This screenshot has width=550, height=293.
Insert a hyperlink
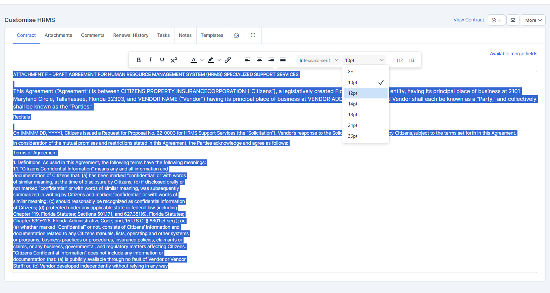coord(228,60)
